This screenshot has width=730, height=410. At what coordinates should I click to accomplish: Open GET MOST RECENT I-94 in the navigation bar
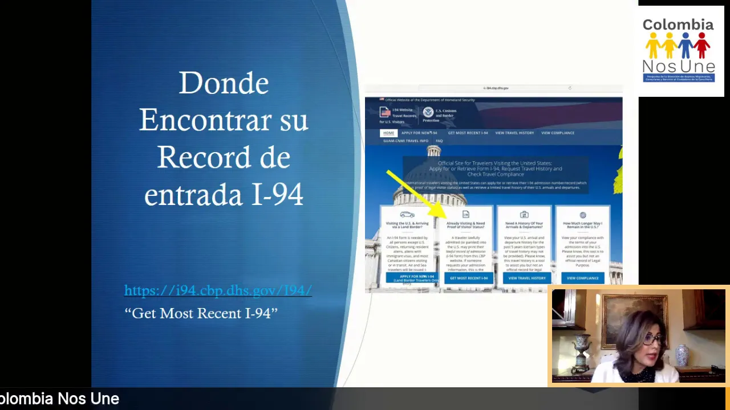[468, 133]
